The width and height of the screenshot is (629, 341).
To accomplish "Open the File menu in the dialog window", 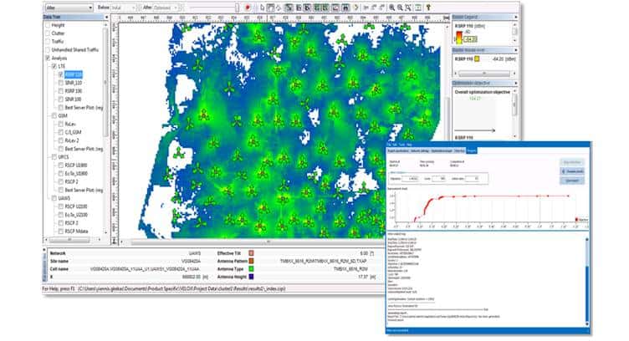I will [390, 143].
